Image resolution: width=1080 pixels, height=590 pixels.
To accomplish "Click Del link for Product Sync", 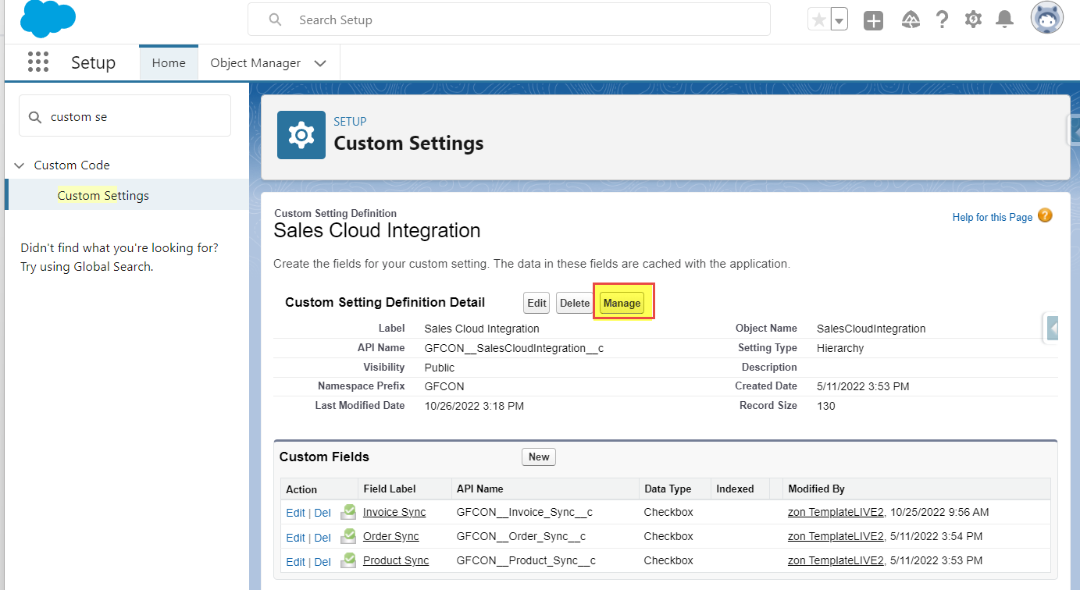I will (x=323, y=562).
